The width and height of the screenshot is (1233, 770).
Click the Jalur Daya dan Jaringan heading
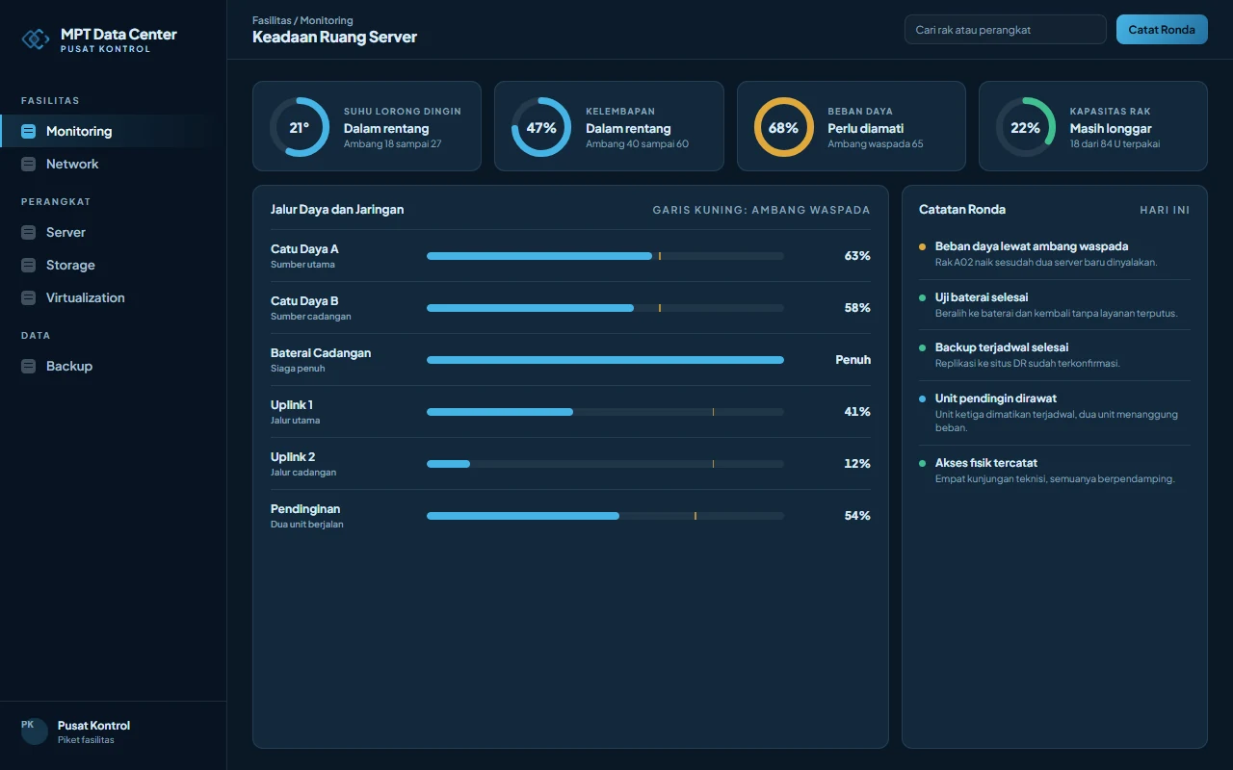coord(337,210)
